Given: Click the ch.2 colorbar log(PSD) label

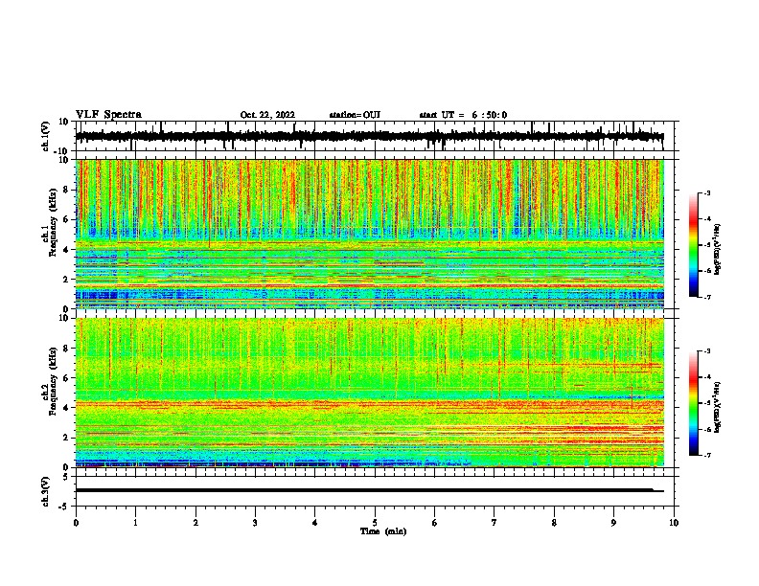Looking at the screenshot, I should click(x=717, y=407).
